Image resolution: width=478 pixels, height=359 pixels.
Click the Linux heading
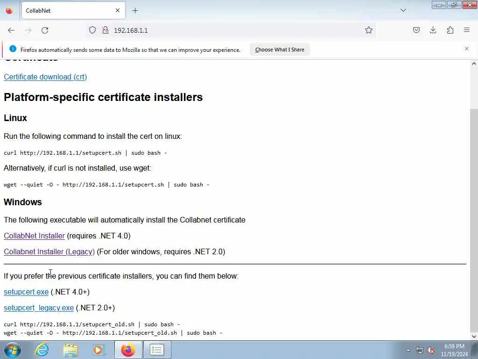15,118
